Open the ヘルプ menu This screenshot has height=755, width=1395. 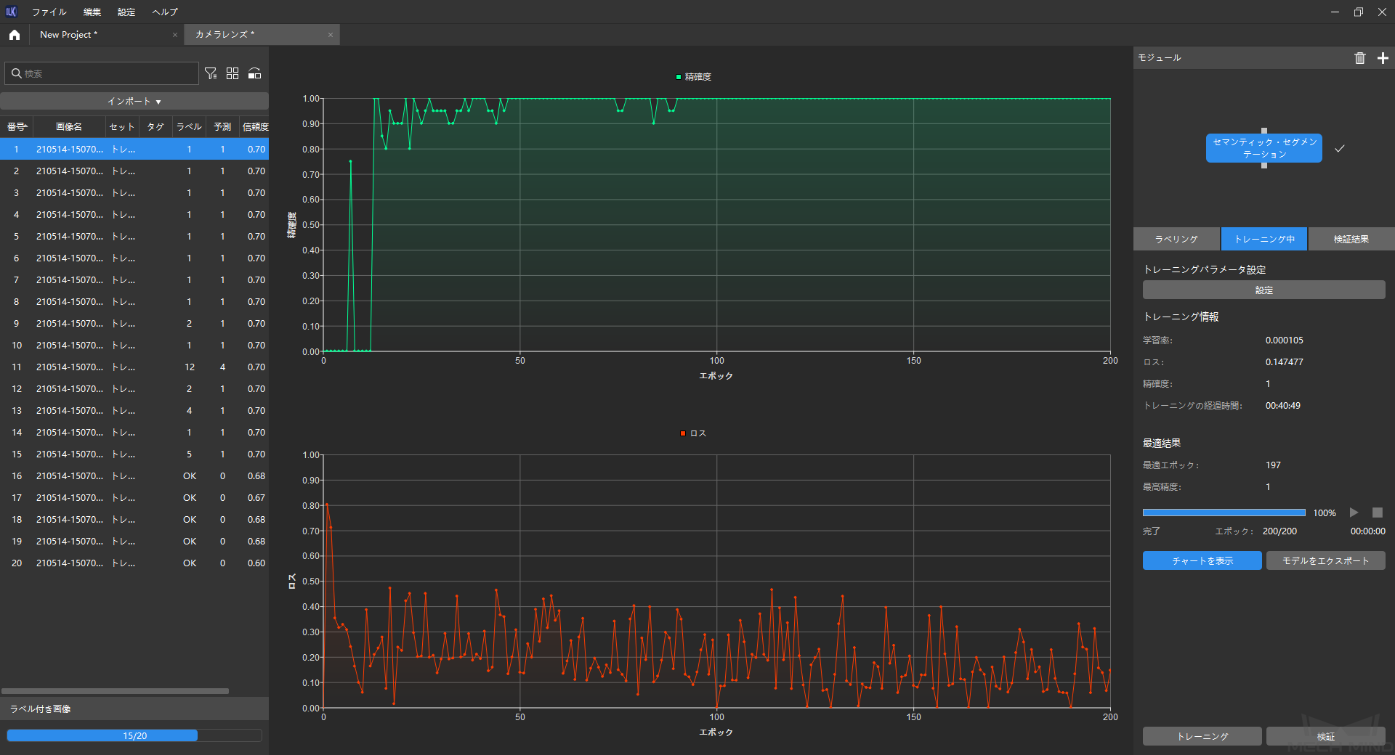[x=165, y=12]
